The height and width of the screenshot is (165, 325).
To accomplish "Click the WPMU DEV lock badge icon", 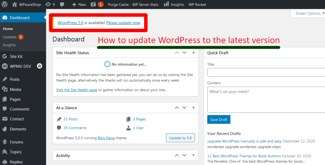I will pos(39,66).
